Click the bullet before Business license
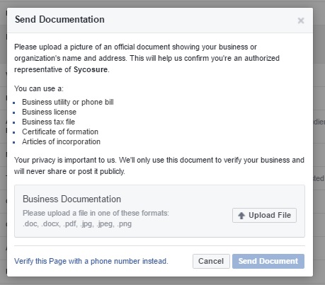Viewport: 325px width, 285px height. coord(14,112)
